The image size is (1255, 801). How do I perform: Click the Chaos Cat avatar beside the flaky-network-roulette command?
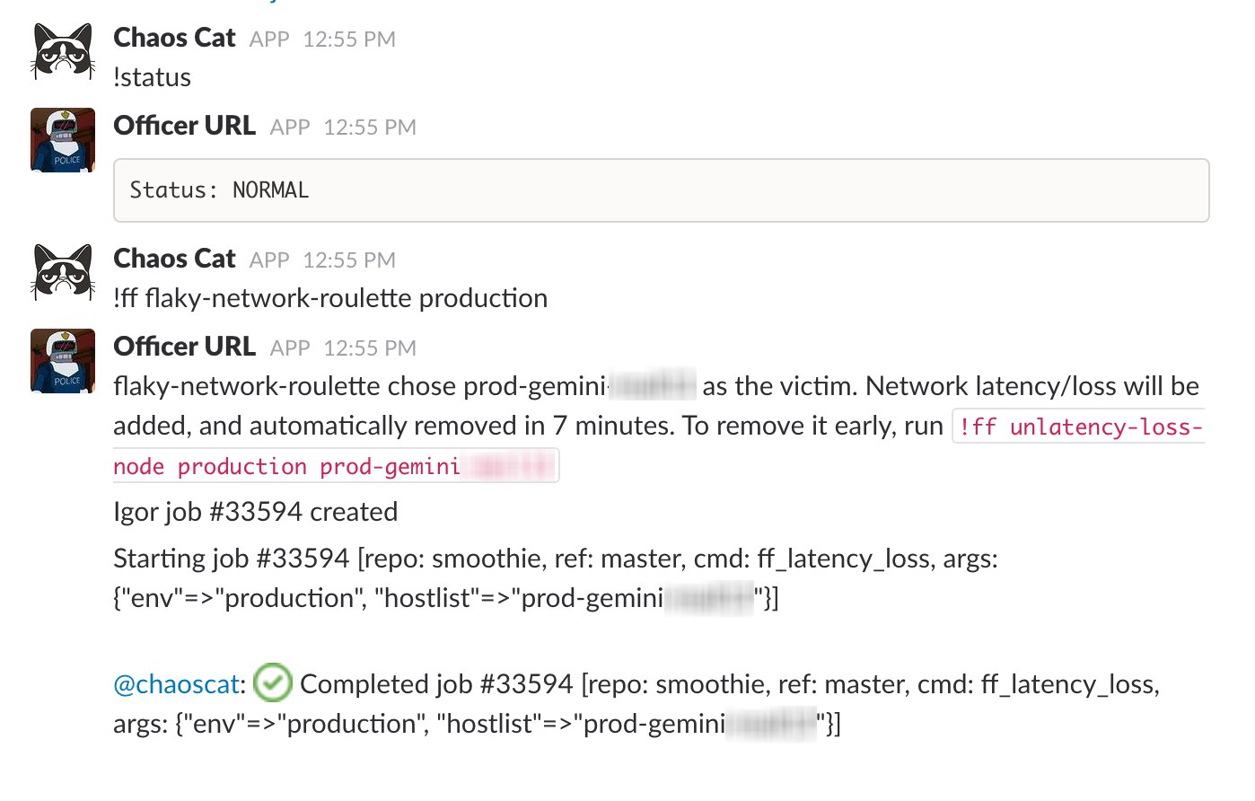click(x=63, y=273)
